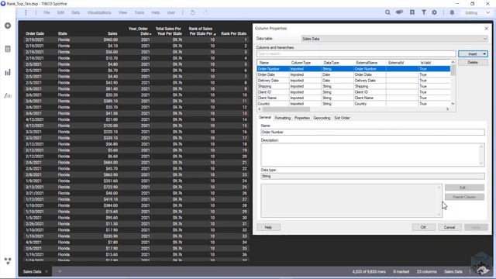Click the Sales table column header
The width and height of the screenshot is (496, 279).
(112, 33)
